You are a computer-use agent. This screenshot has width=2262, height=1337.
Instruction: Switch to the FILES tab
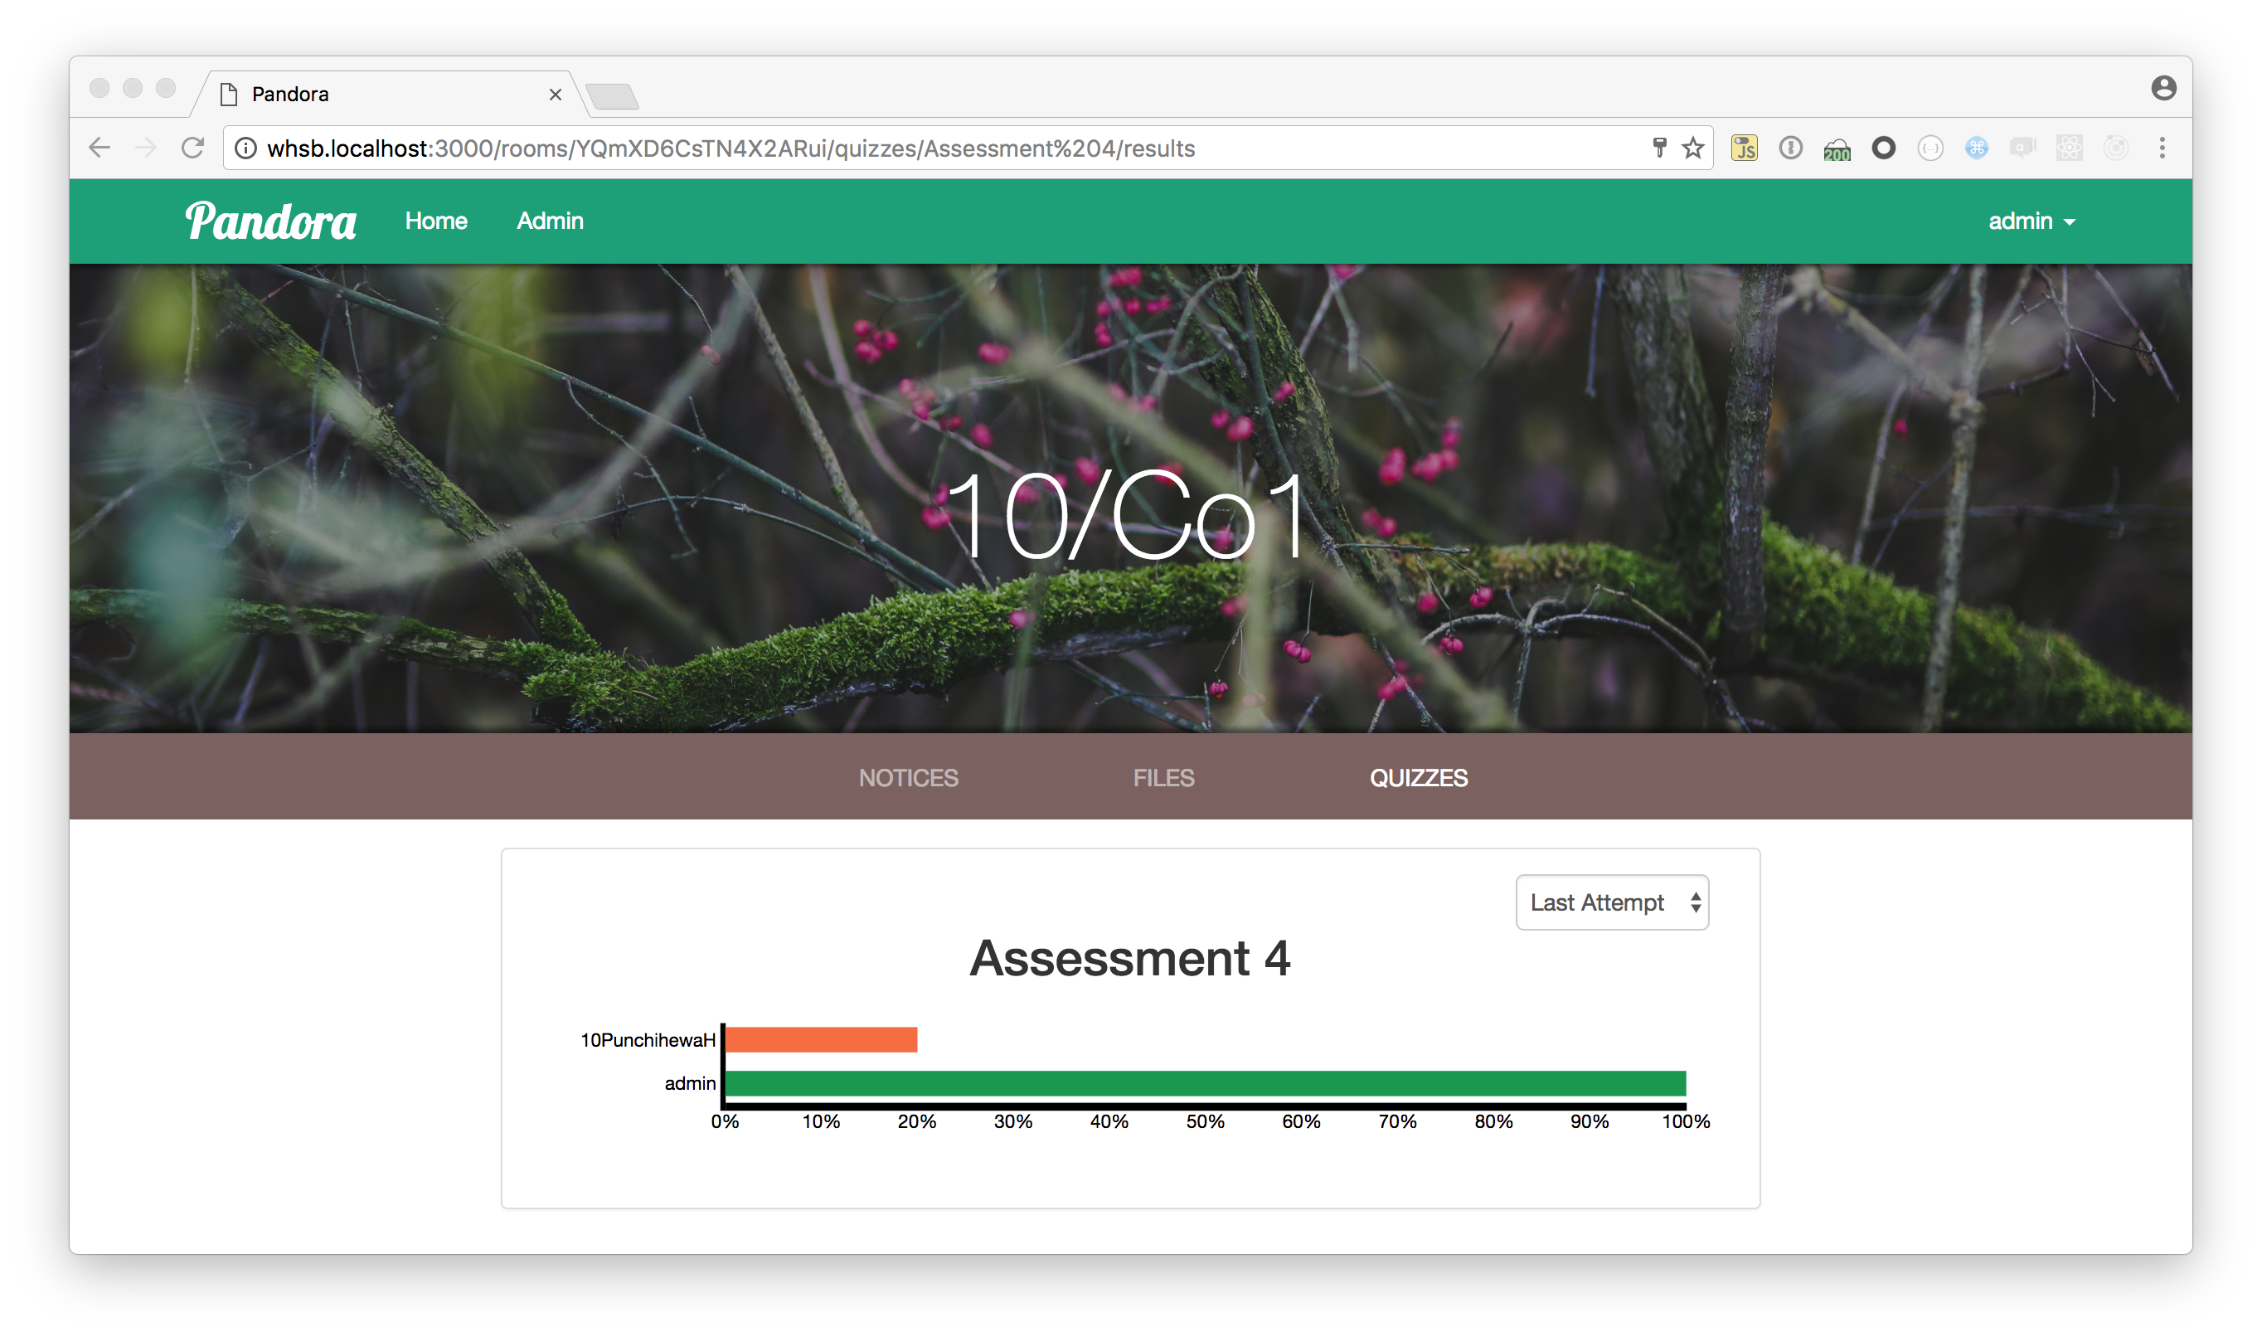[1163, 777]
